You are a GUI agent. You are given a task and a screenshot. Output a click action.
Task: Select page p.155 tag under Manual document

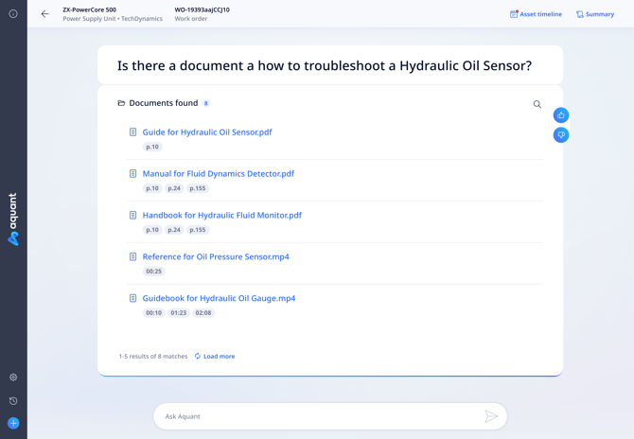(x=197, y=188)
